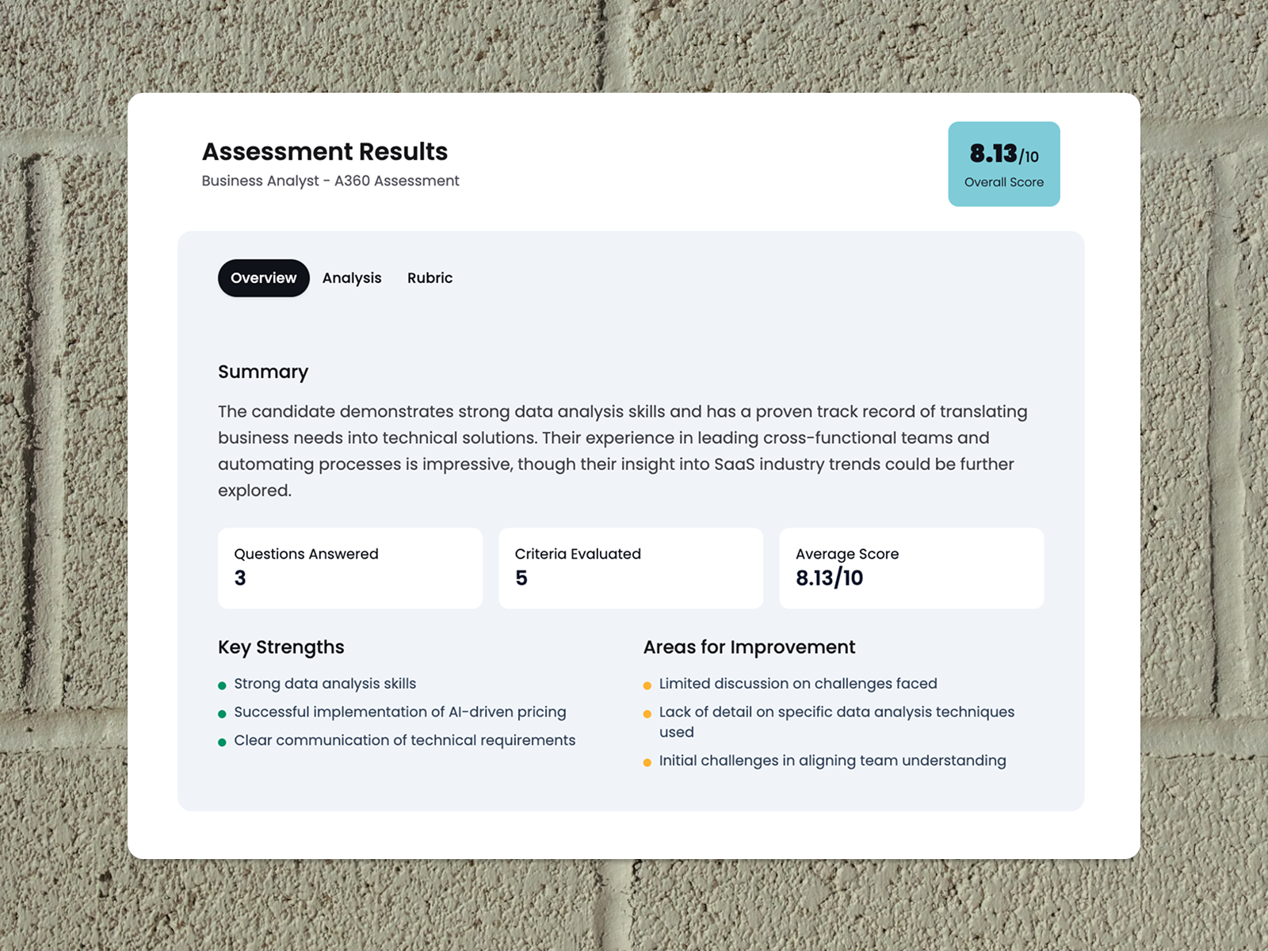1268x951 pixels.
Task: Click the Areas for Improvement heading
Action: (x=748, y=647)
